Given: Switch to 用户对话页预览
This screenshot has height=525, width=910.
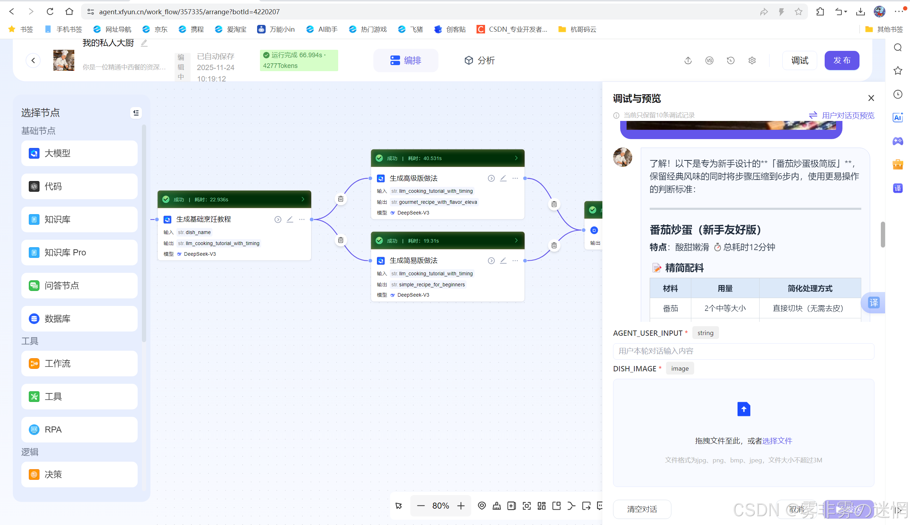Looking at the screenshot, I should tap(842, 115).
